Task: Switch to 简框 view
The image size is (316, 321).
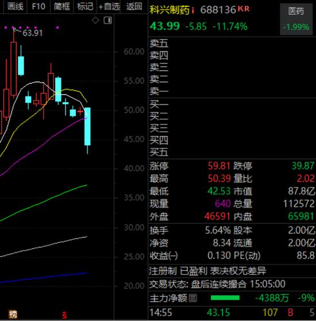Action: click(62, 6)
